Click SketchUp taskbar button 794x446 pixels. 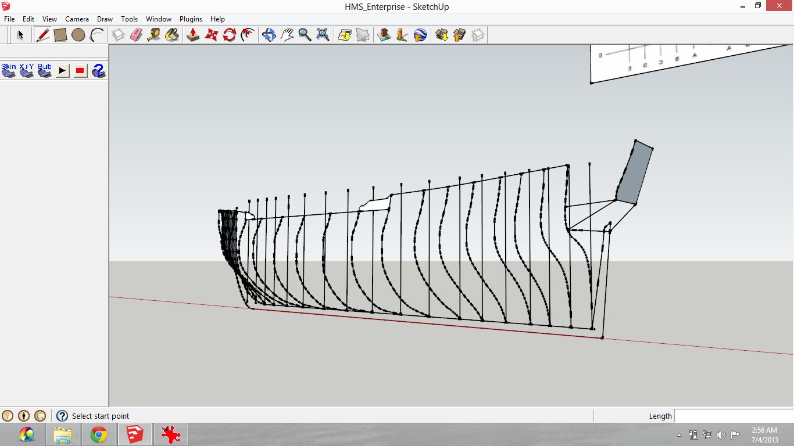(x=135, y=434)
